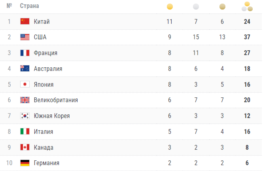The image size is (263, 171).
Task: Click the USA flag icon
Action: tap(25, 37)
